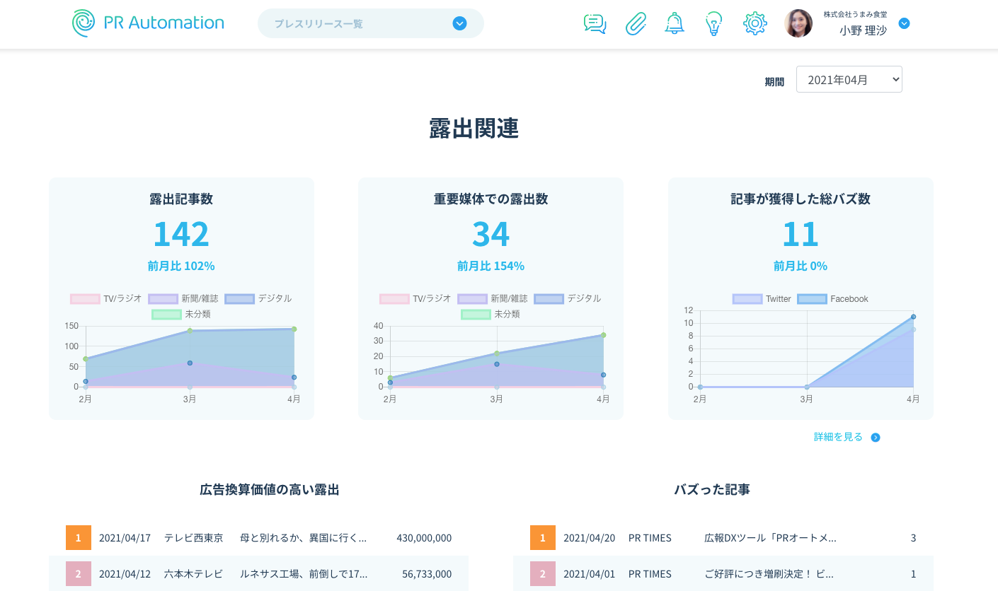Open the notifications bell
Screen dimensions: 998x591
(675, 23)
